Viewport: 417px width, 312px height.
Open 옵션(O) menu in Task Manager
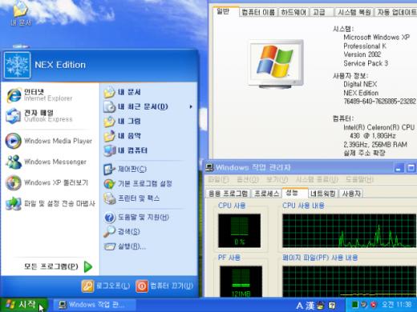click(x=248, y=179)
